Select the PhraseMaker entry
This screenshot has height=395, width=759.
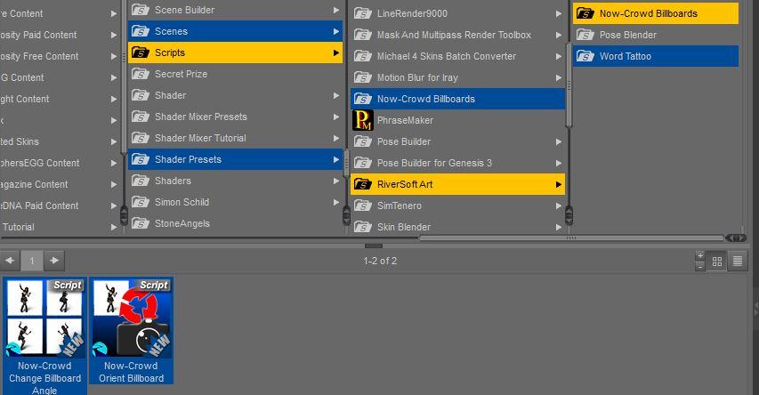click(x=457, y=120)
